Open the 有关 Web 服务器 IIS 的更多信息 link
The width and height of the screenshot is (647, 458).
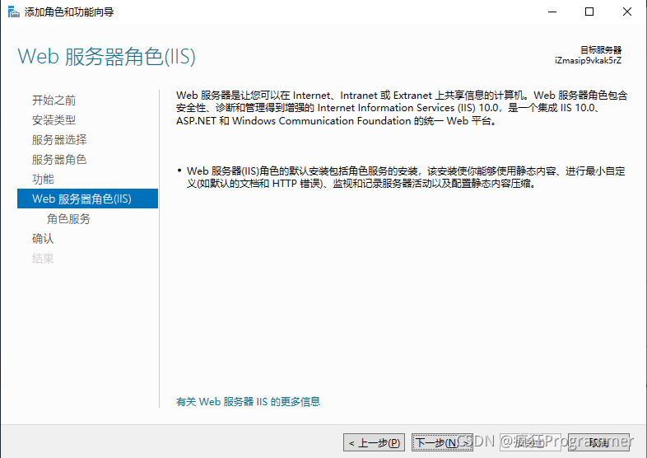(249, 402)
